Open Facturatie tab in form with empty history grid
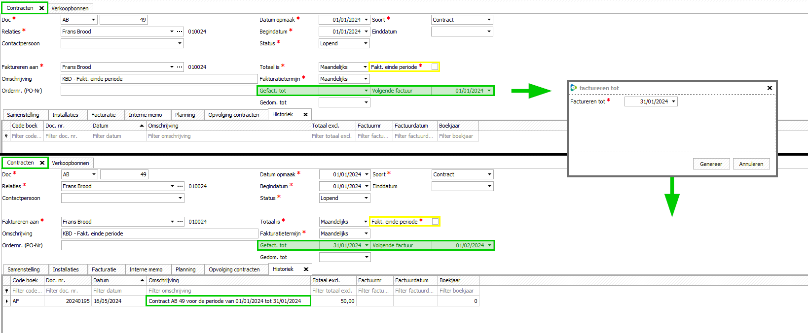 (x=104, y=115)
